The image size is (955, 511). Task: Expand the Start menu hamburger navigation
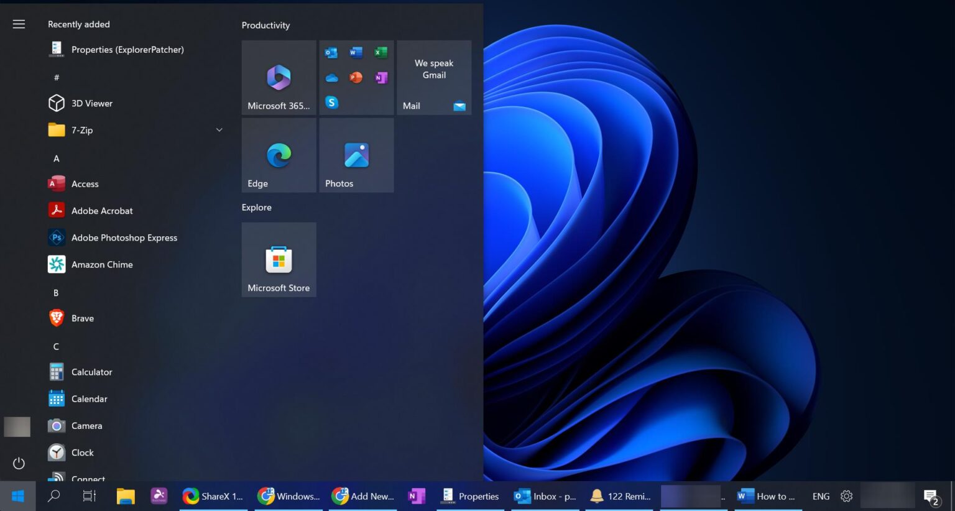click(19, 24)
